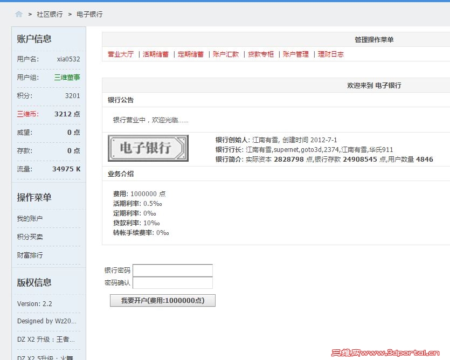Click the 操作菜单 sidebar heading
This screenshot has height=360, width=450.
point(34,197)
